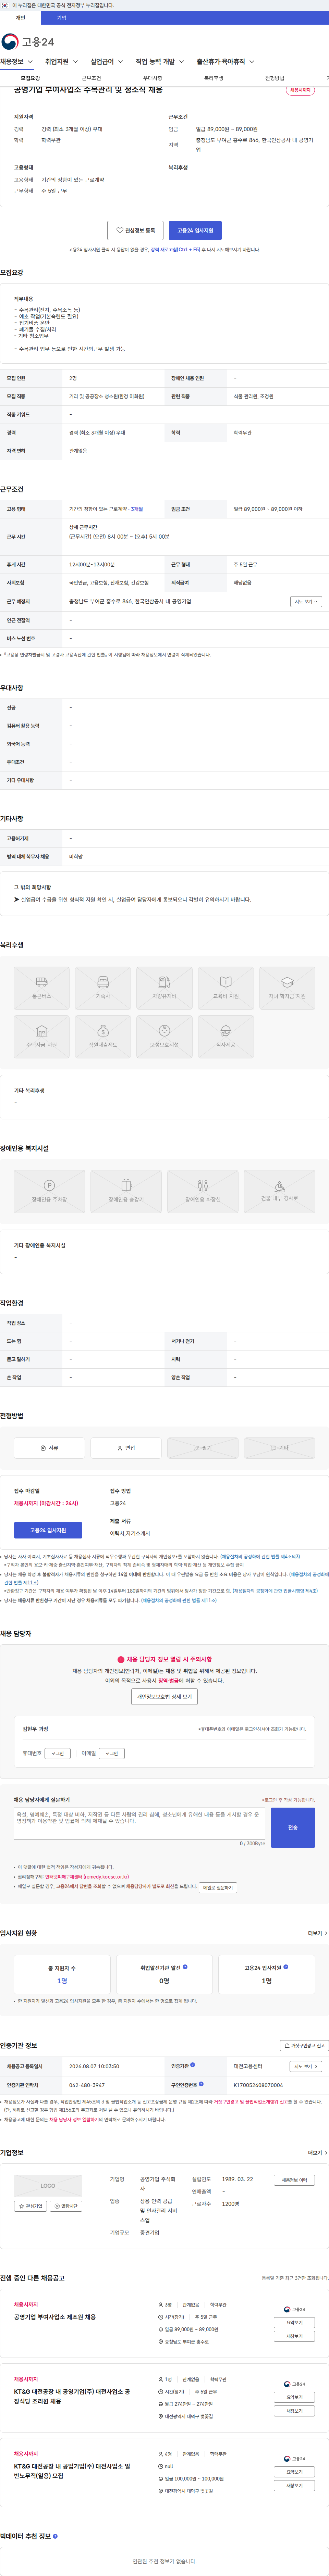This screenshot has height=2576, width=329.
Task: Switch to the 모집요강 section tab
Action: pos(31,78)
